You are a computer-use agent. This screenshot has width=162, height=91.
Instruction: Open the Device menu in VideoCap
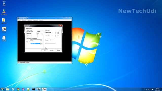24,20
